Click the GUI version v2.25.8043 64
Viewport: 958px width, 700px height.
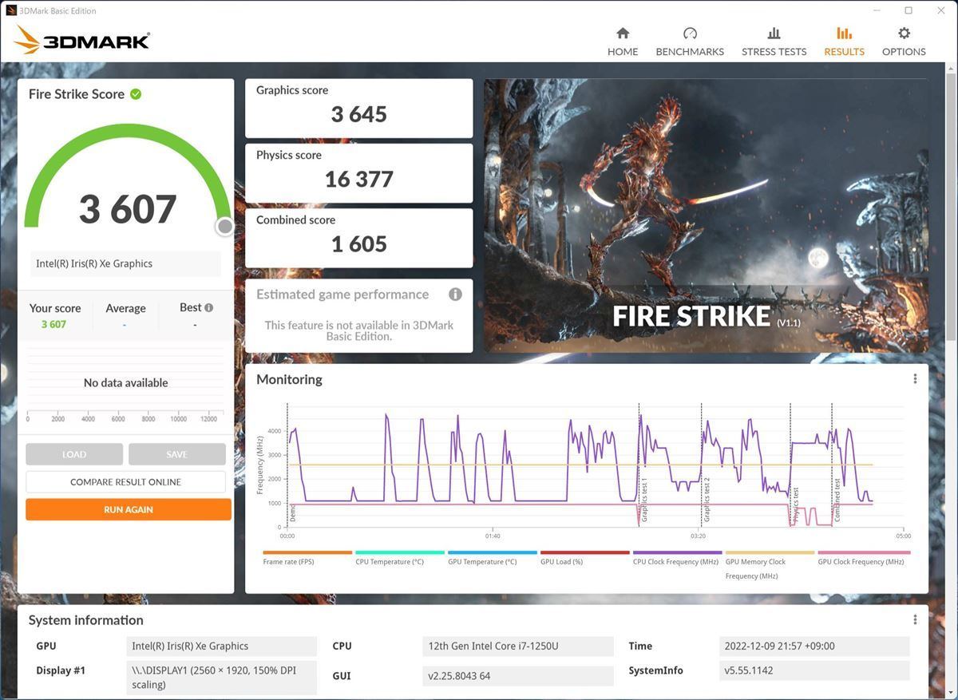pyautogui.click(x=518, y=676)
